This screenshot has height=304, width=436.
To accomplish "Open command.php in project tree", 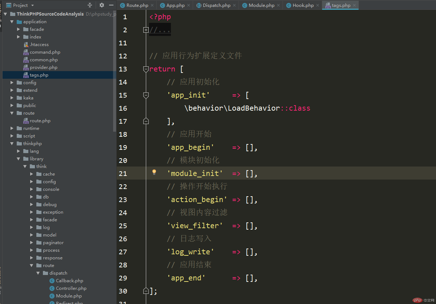I will [45, 52].
